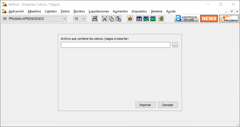The width and height of the screenshot is (240, 127).
Task: Open the Aumentos menu
Action: tap(120, 11)
